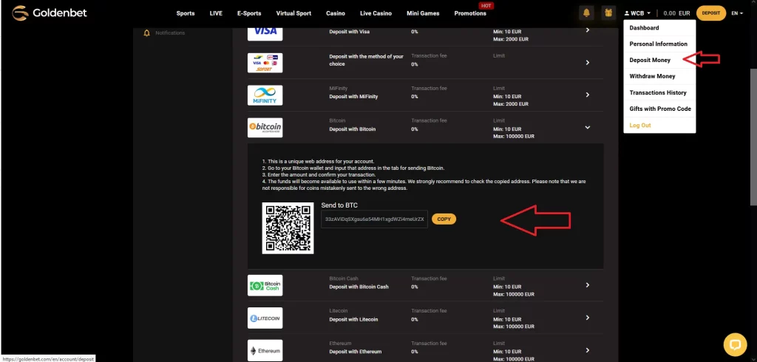The width and height of the screenshot is (757, 362).
Task: Click the Bitcoin QR code image
Action: (x=288, y=228)
